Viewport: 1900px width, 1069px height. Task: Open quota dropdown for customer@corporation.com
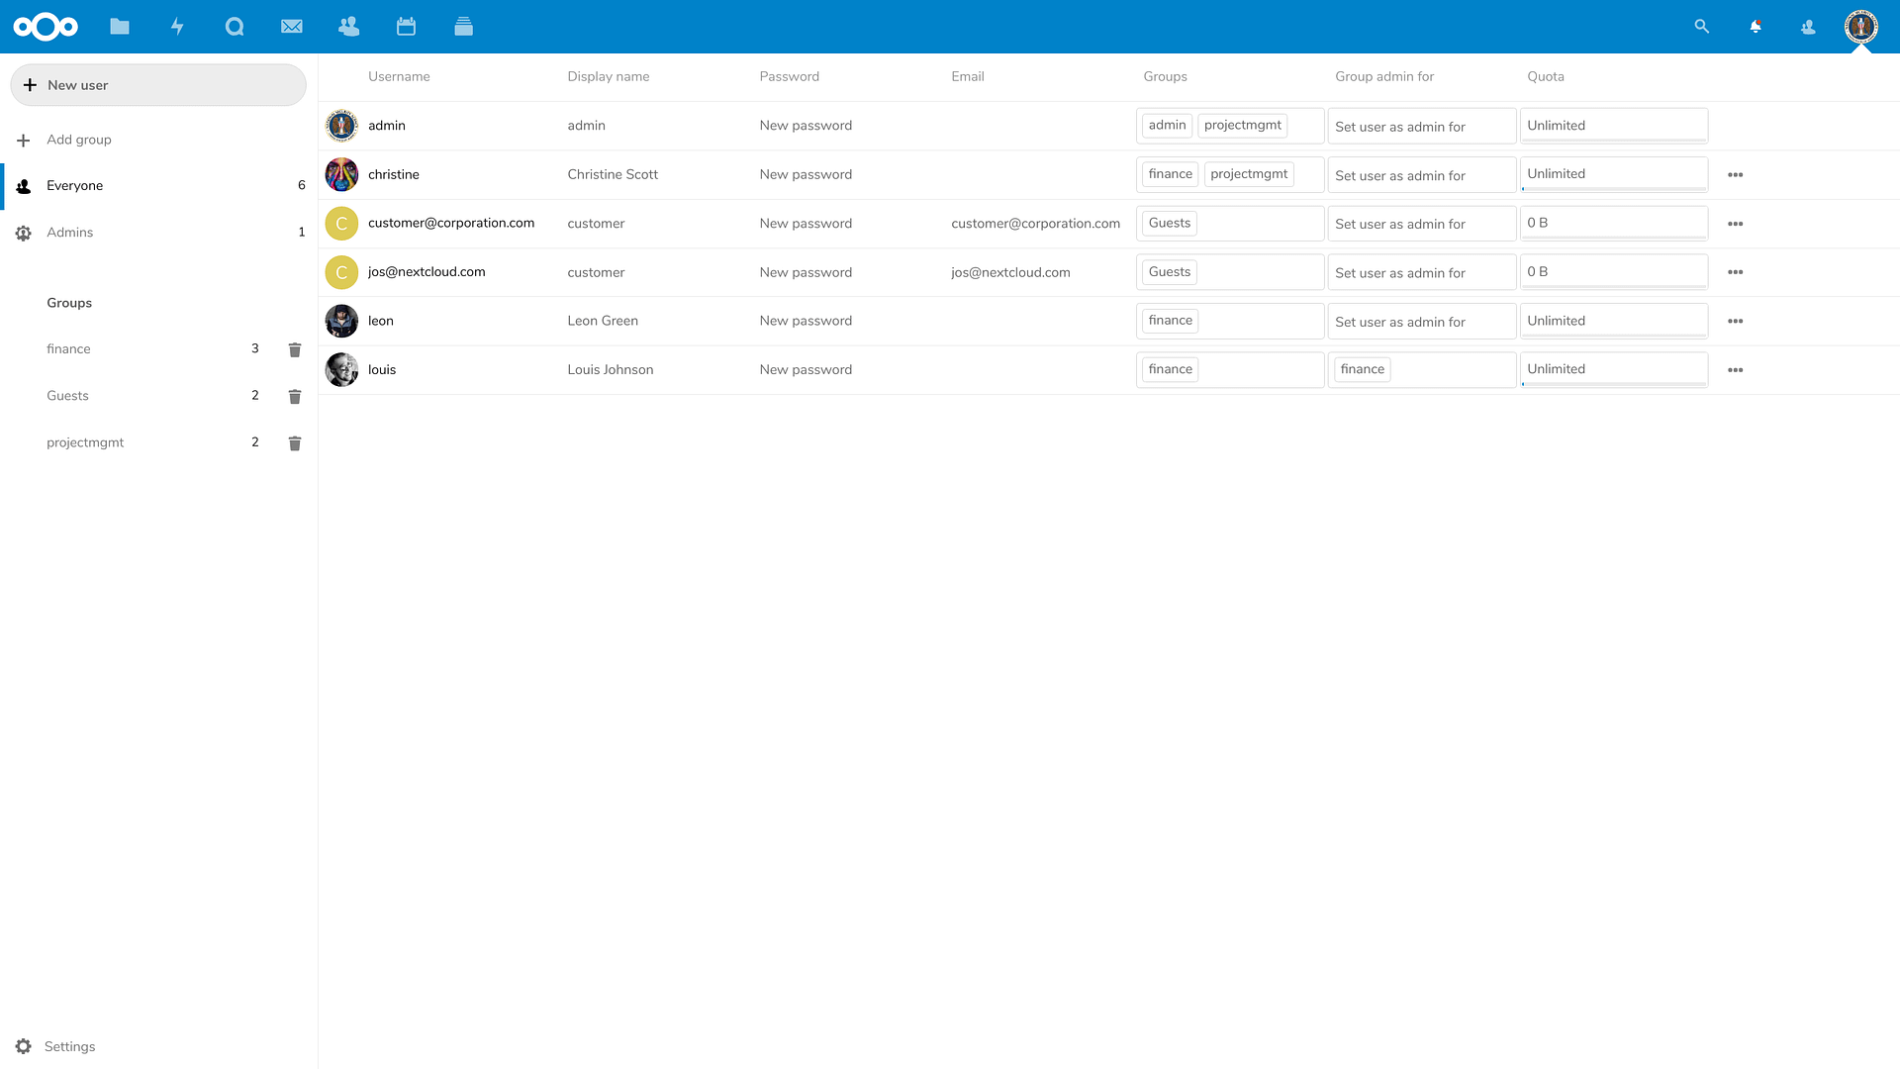1613,223
